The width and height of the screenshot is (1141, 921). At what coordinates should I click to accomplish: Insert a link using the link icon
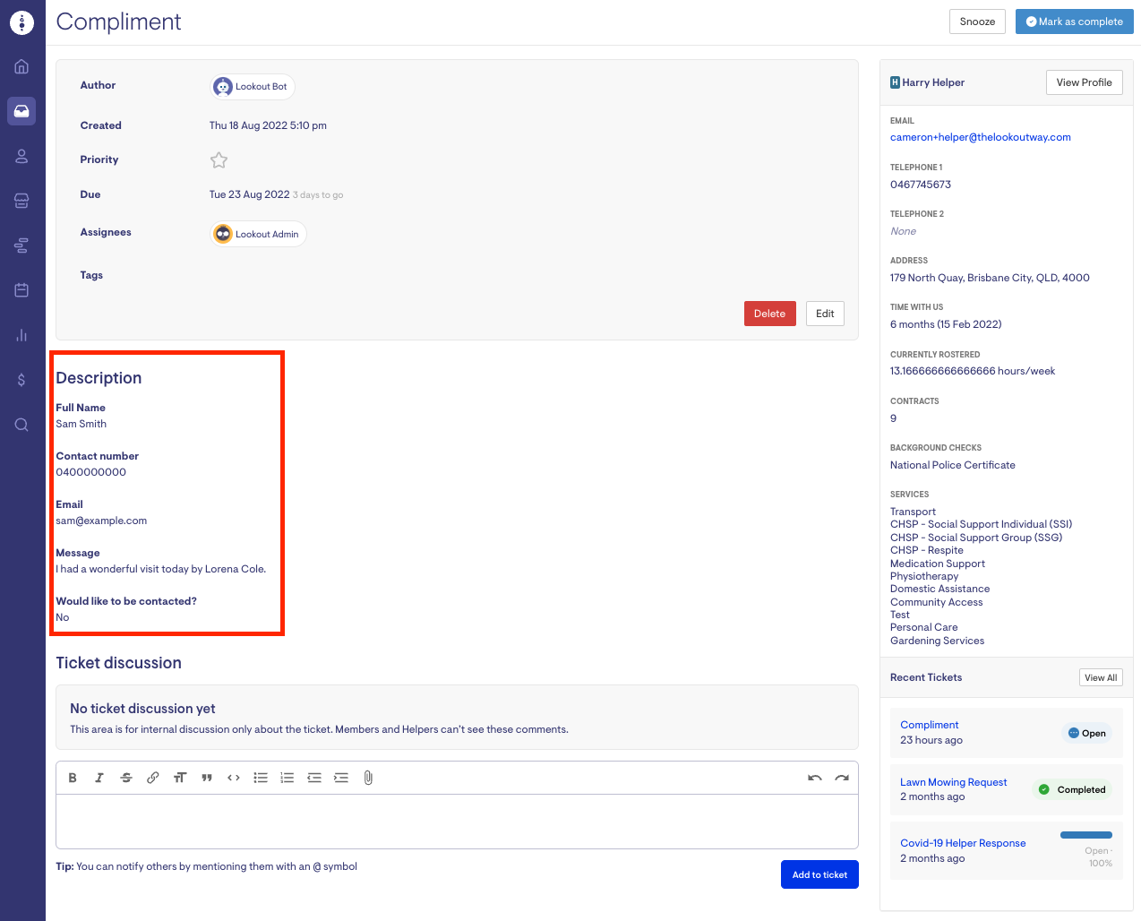(x=153, y=778)
